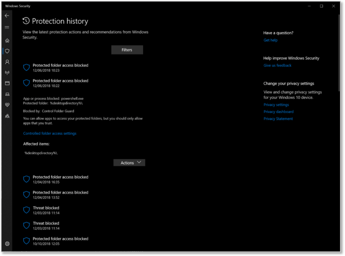345x256 pixels.
Task: Expand the last Threat blocked 12/03/2018 entry
Action: [46, 225]
